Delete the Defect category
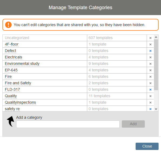 [150, 51]
